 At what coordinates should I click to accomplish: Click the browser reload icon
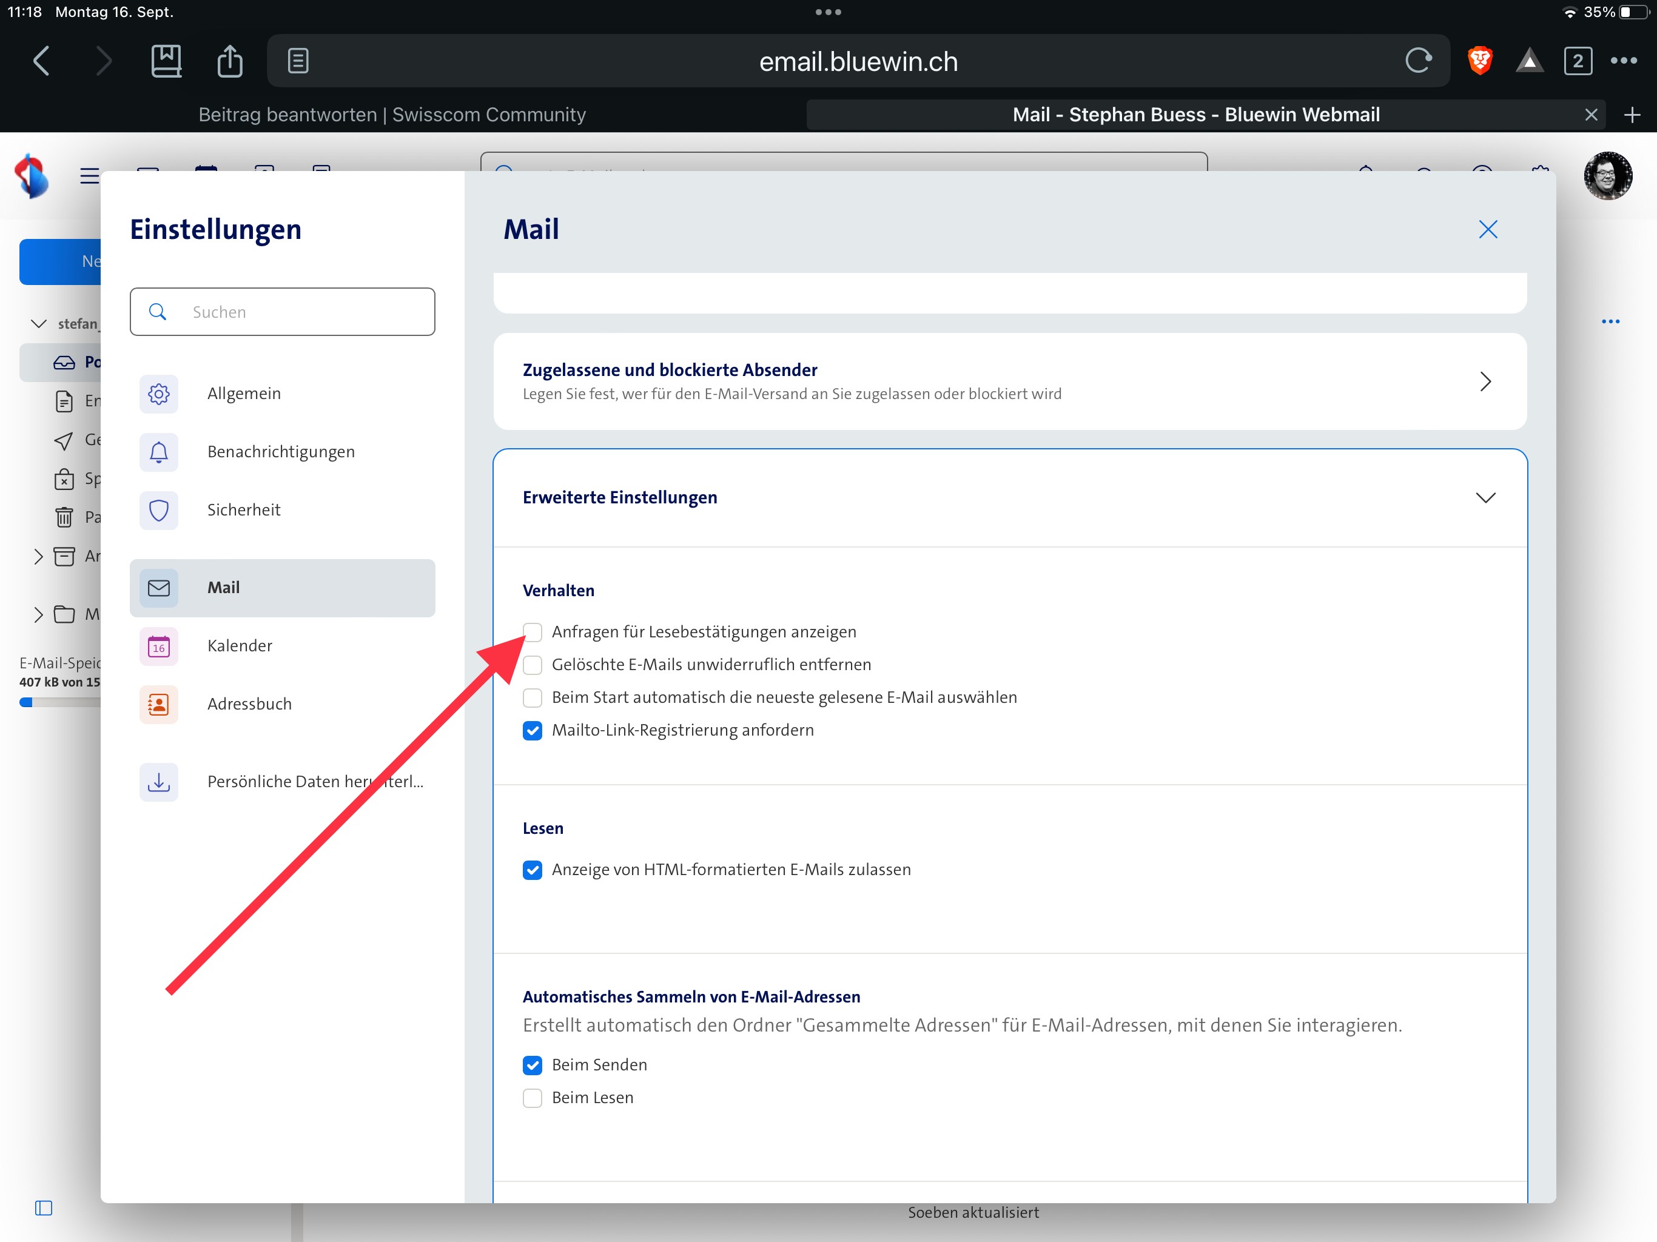[1417, 61]
